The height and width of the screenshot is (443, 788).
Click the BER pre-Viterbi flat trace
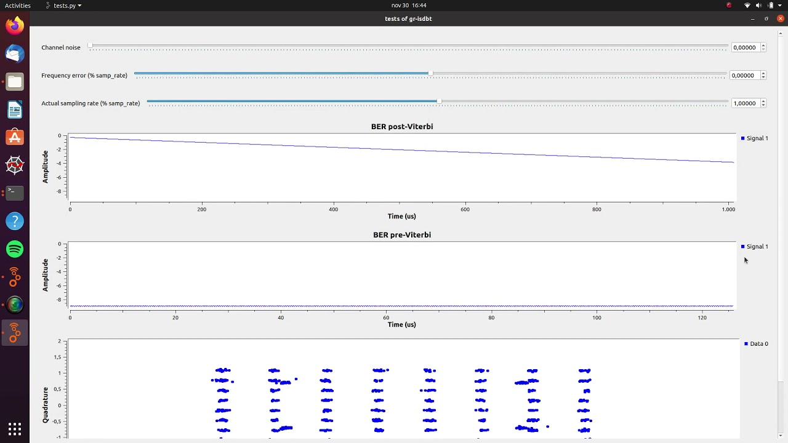[x=402, y=306]
